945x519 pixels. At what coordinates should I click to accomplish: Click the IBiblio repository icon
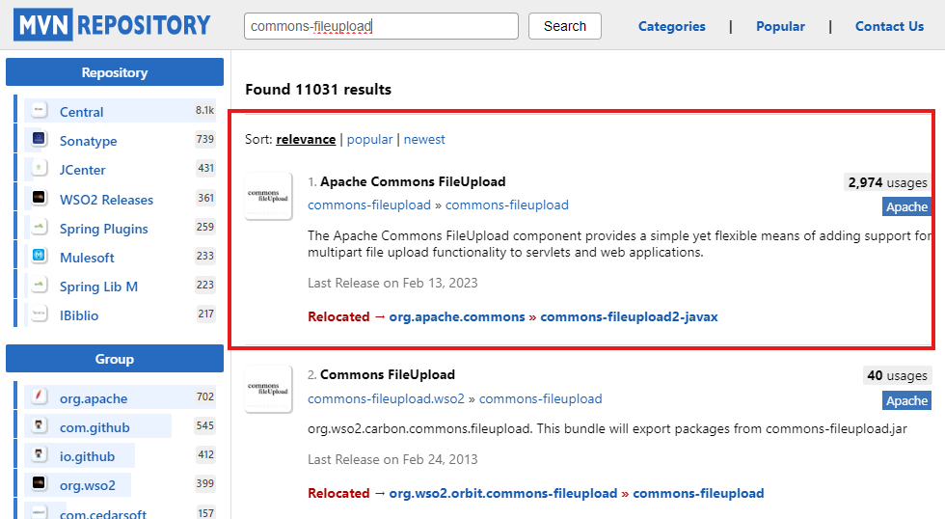[40, 314]
